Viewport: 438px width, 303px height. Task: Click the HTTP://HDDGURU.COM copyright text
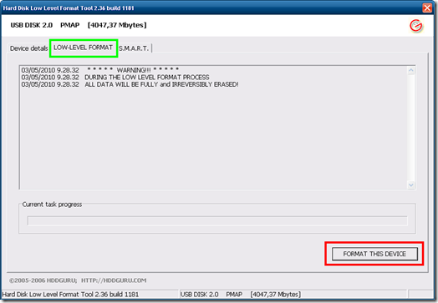click(x=114, y=280)
